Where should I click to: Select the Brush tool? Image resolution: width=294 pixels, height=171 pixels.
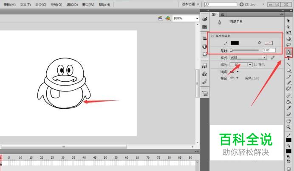pyautogui.click(x=288, y=83)
